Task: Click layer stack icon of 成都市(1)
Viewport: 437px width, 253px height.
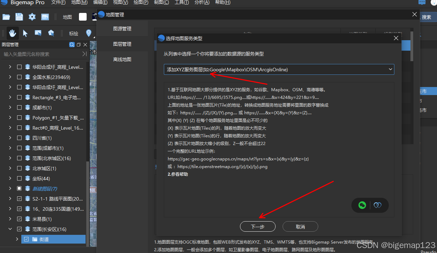Action: (x=27, y=108)
